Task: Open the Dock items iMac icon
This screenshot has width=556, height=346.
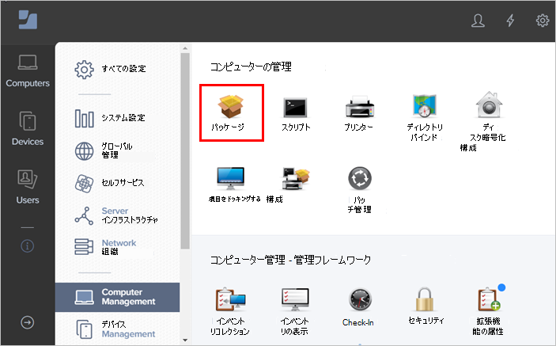Action: click(x=230, y=178)
